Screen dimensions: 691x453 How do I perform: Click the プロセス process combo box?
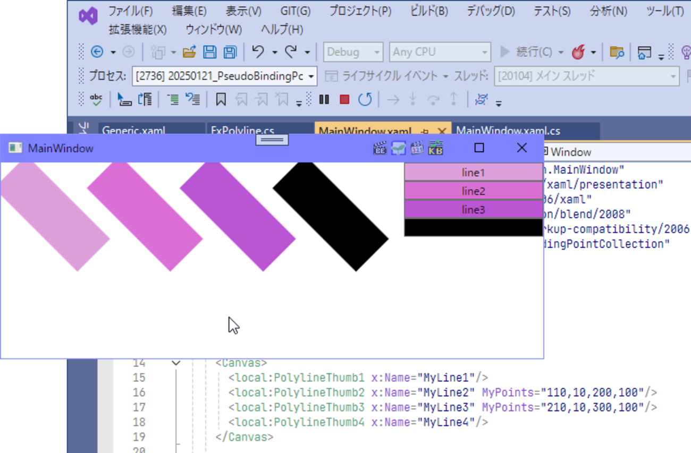223,76
